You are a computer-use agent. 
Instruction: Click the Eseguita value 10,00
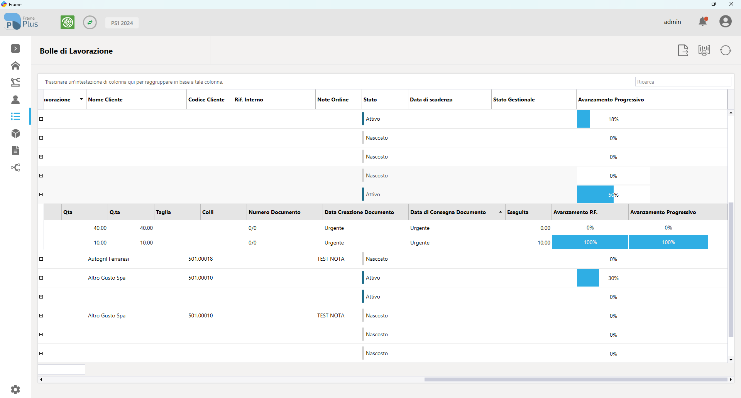click(x=544, y=243)
